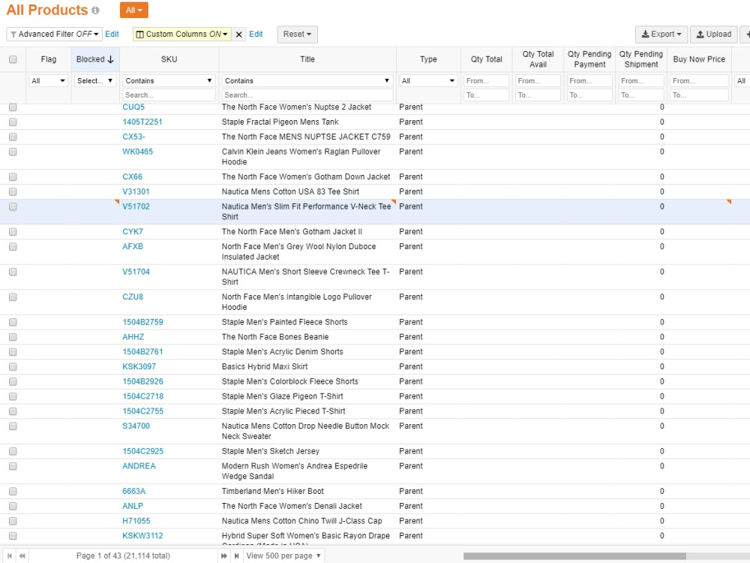750x563 pixels.
Task: Go to the first page icon
Action: 10,555
